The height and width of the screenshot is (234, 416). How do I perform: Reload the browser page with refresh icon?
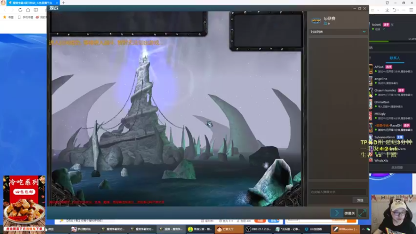pyautogui.click(x=20, y=10)
